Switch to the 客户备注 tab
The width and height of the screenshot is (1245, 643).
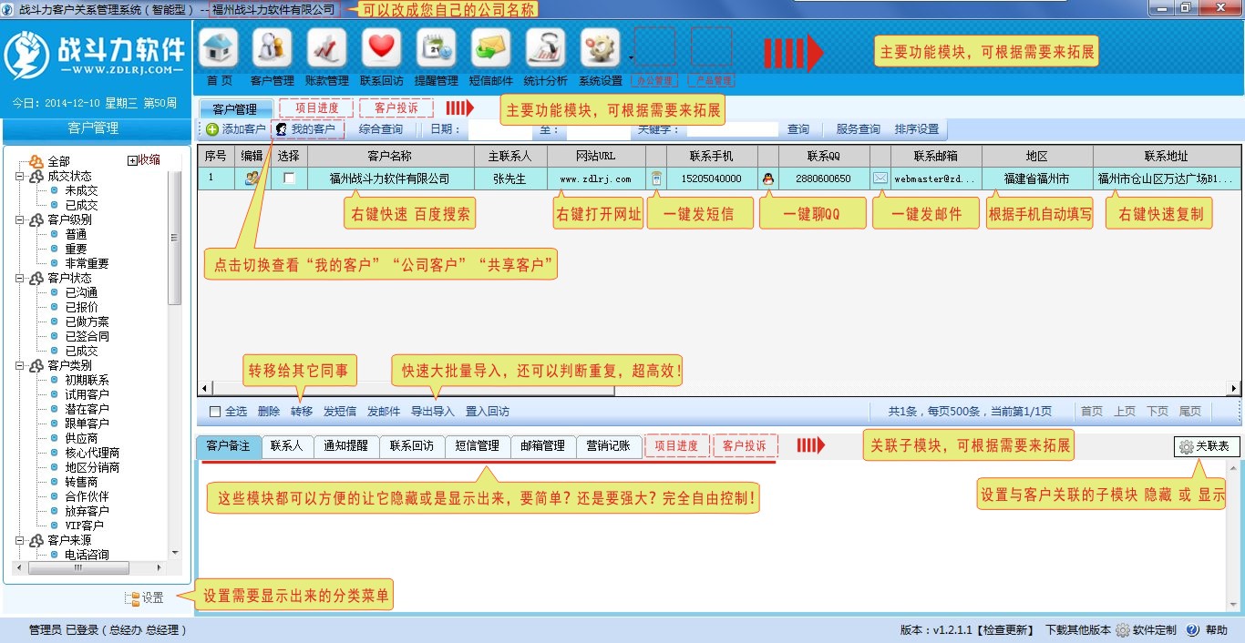coord(228,446)
